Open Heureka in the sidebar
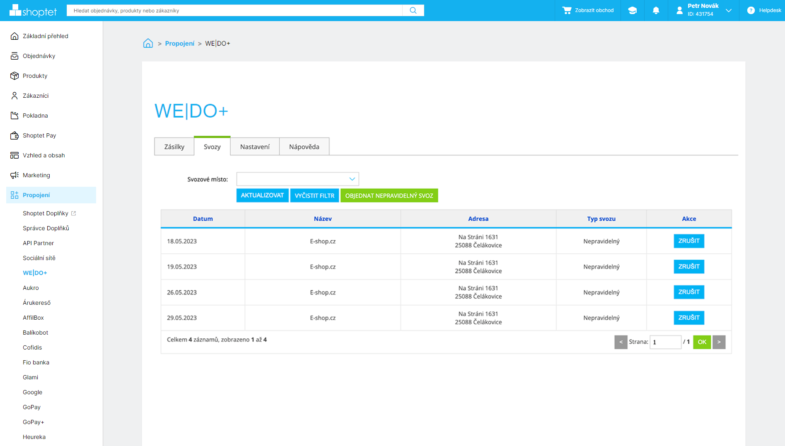This screenshot has height=446, width=785. coord(34,437)
